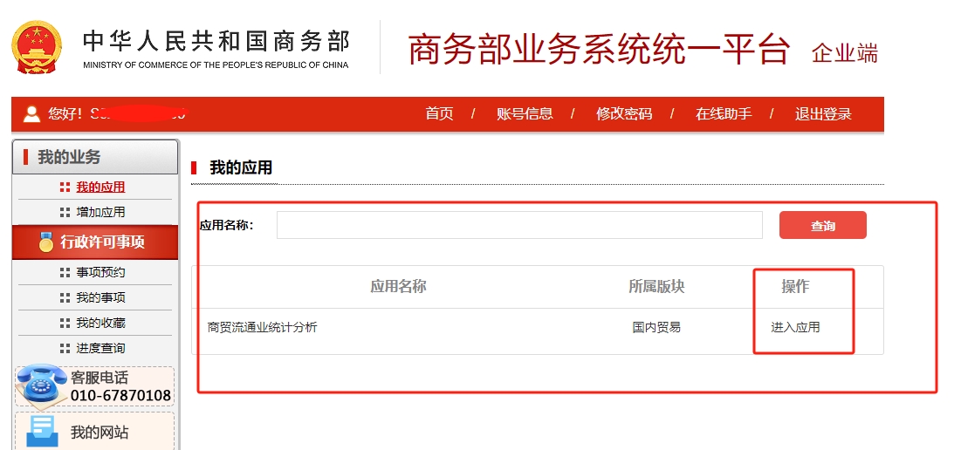Click the 中华人民共和国商务部 heading text
The image size is (961, 450).
click(216, 41)
